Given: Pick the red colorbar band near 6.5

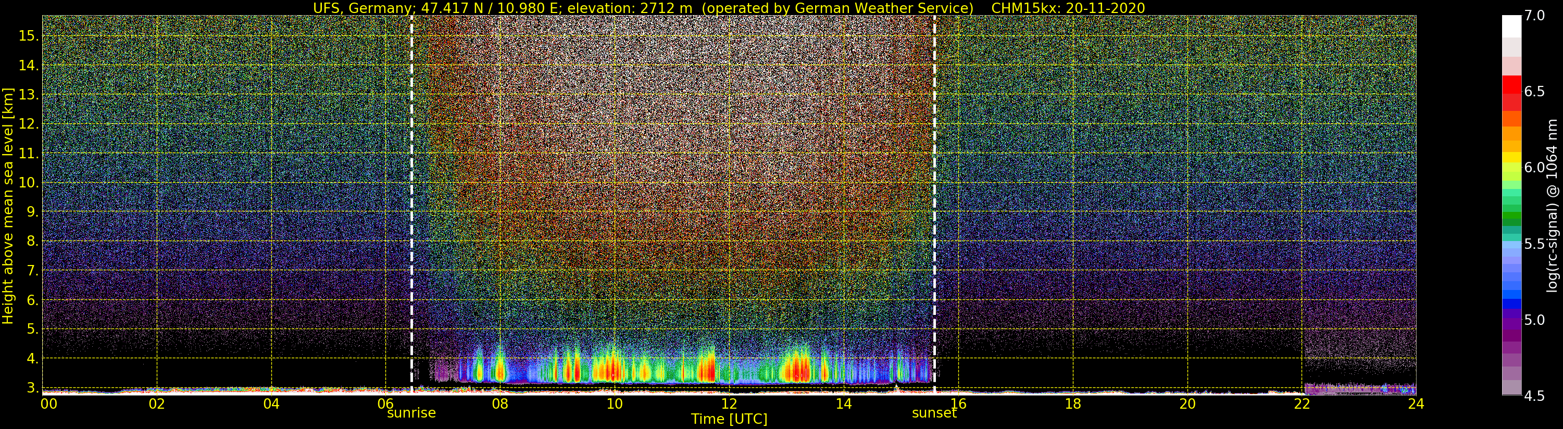Looking at the screenshot, I should click(x=1511, y=84).
